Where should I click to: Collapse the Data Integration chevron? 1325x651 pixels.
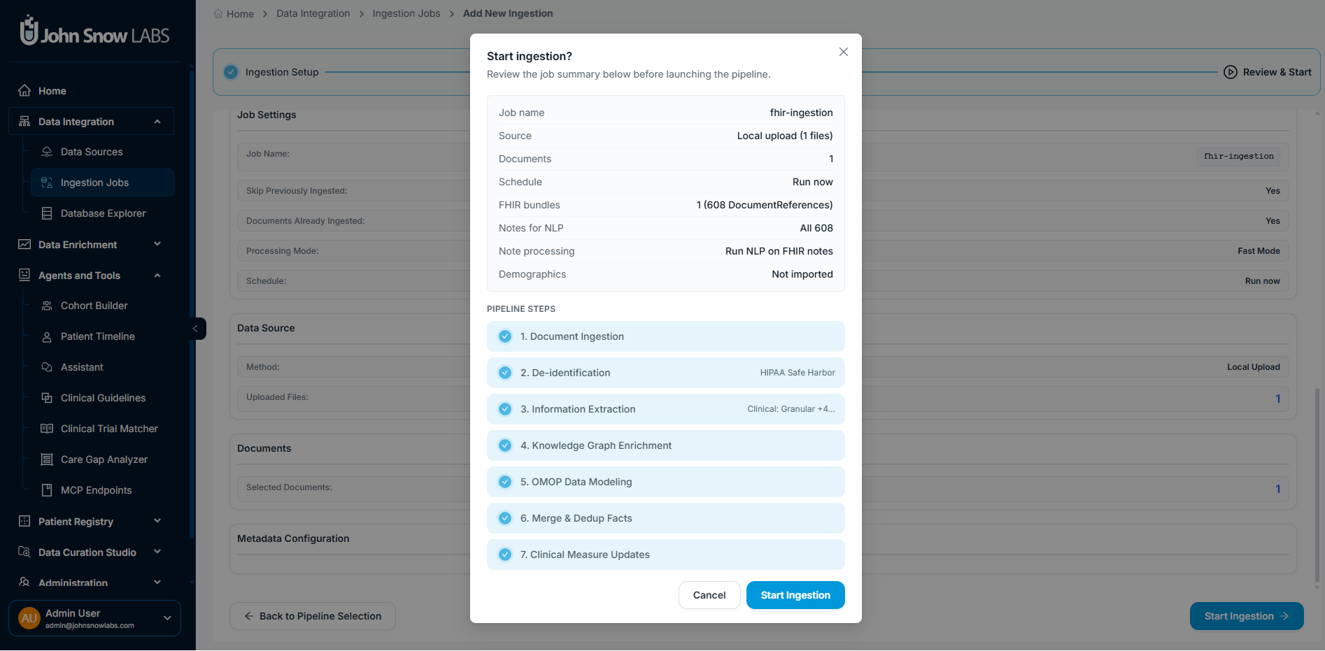tap(157, 122)
